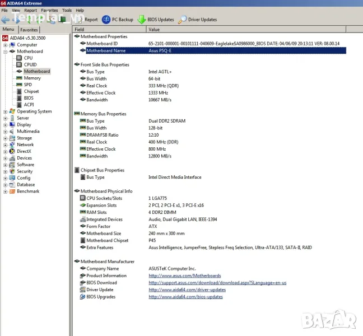This screenshot has height=336, width=363.
Task: Collapse the Motherboard tree branch
Action: [6, 52]
